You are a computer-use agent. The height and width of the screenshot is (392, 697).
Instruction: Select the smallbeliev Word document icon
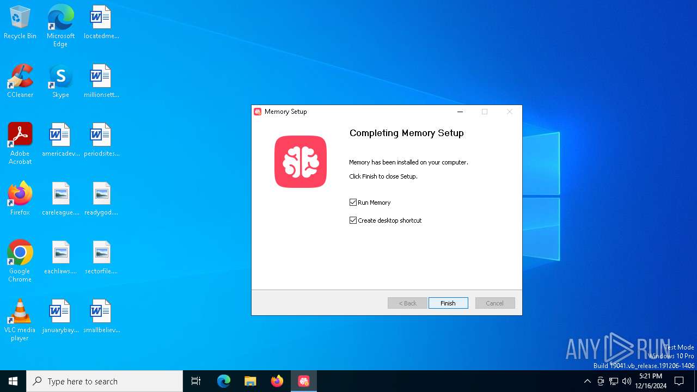pos(101,316)
